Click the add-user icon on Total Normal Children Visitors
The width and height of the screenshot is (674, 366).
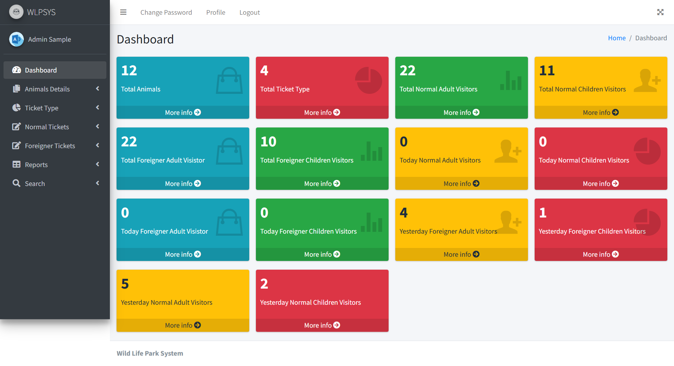click(647, 81)
